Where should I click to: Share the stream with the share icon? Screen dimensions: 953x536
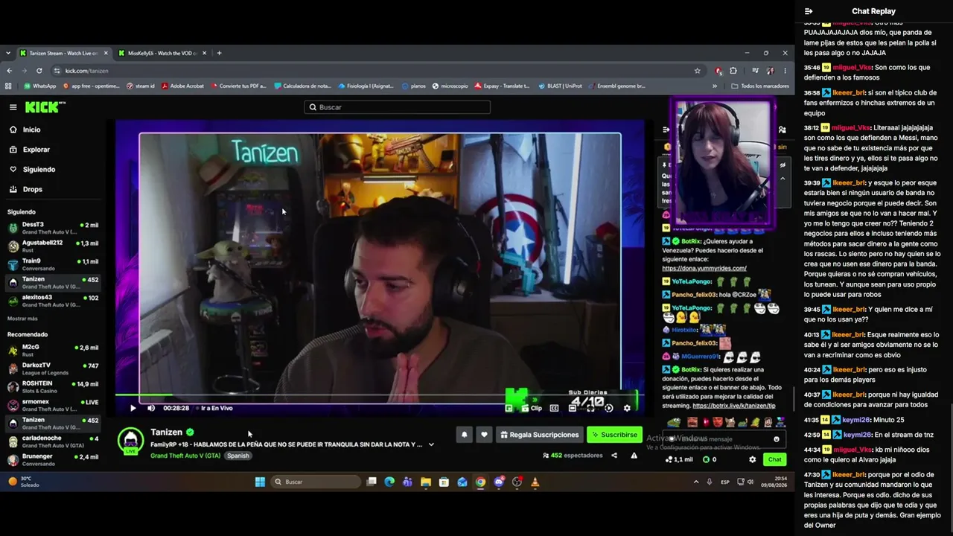pos(614,456)
